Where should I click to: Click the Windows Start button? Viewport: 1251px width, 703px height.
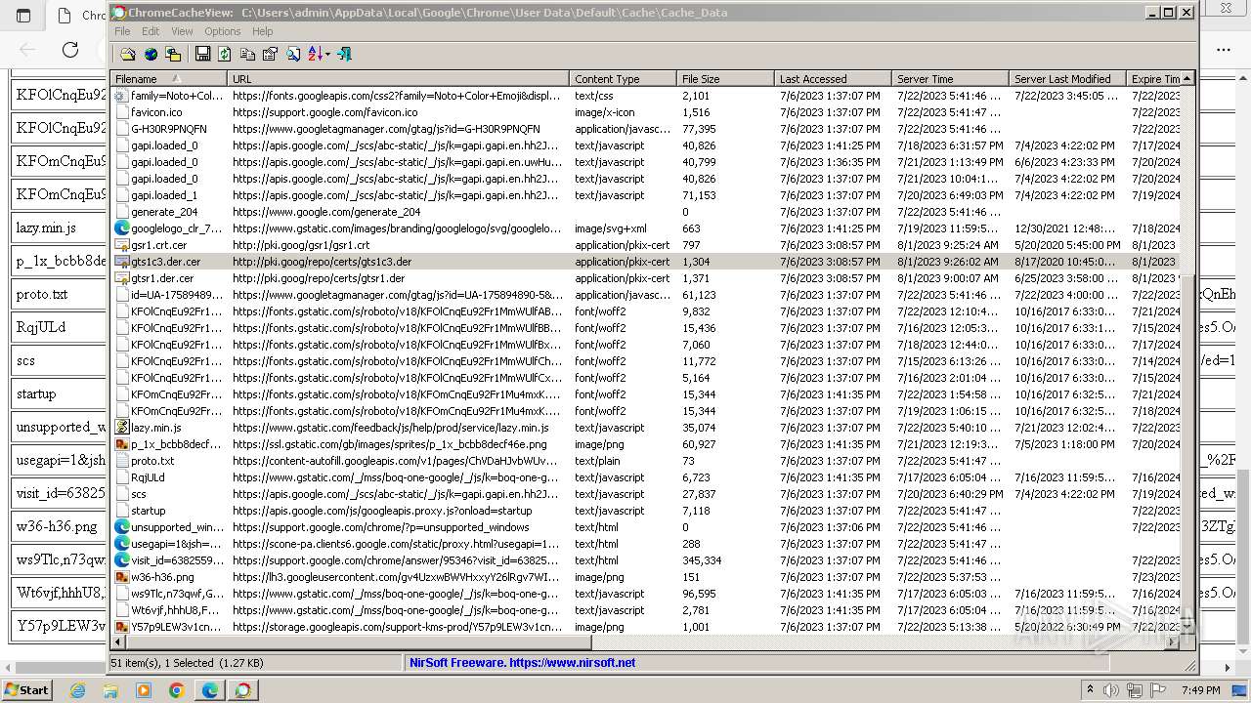pyautogui.click(x=26, y=689)
